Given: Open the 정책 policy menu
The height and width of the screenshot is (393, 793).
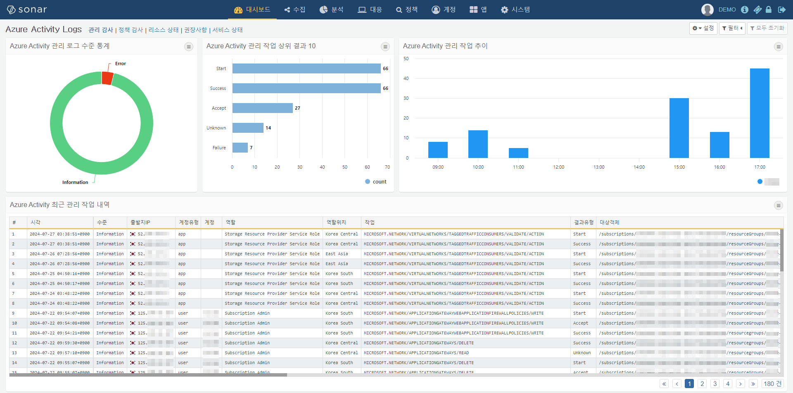Looking at the screenshot, I should (407, 9).
